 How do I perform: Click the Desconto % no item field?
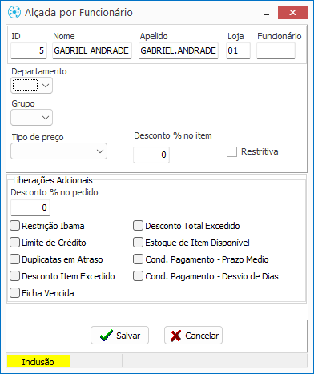click(x=151, y=155)
